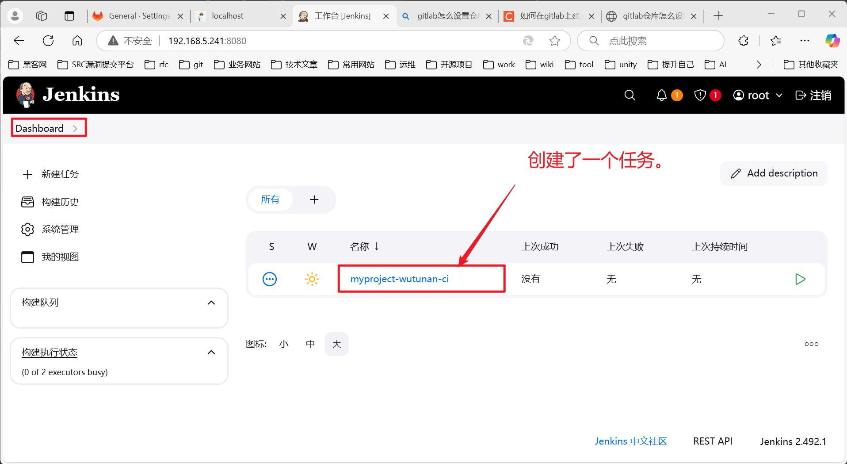
Task: Reload the page with refresh icon
Action: click(x=48, y=41)
